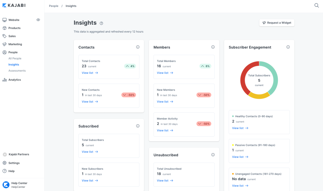Open Settings via the gear icon
Screen dimensions: 323x191
coord(4,163)
